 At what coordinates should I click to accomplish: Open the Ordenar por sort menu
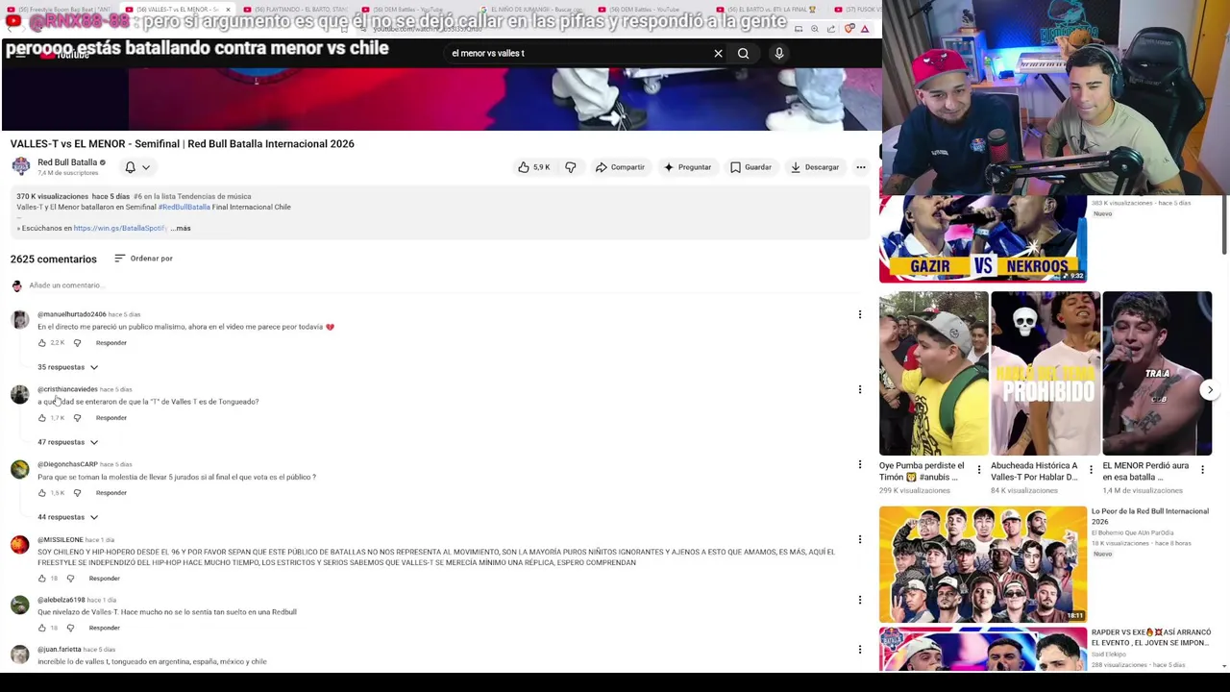[143, 259]
